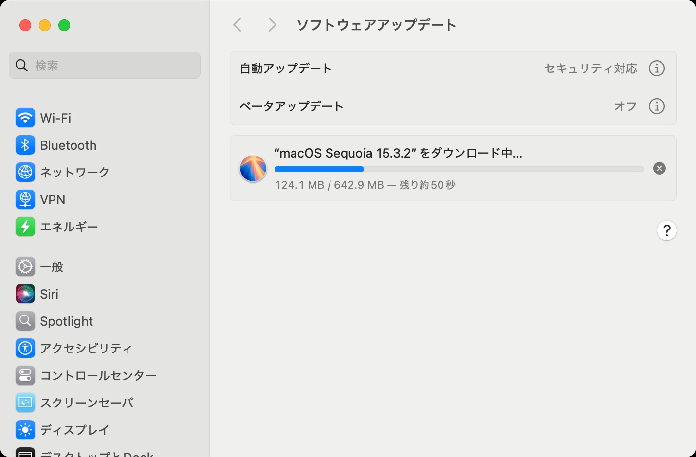Viewport: 696px width, 457px height.
Task: Select the 一般 label in sidebar
Action: coord(52,266)
